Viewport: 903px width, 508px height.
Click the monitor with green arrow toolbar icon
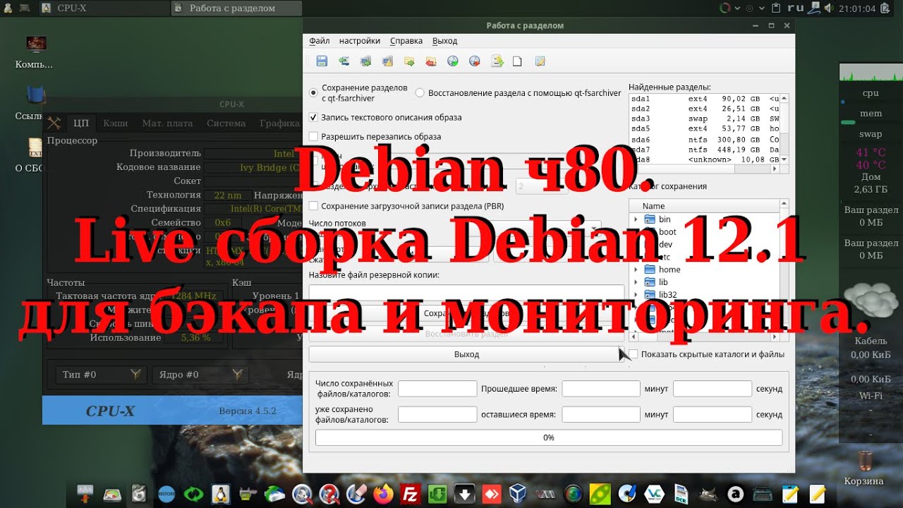click(x=365, y=61)
